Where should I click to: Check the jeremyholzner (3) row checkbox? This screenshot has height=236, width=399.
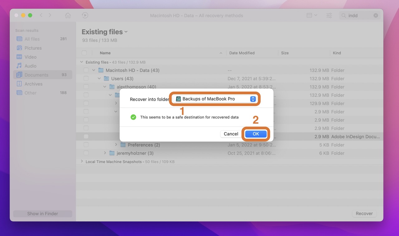86,153
